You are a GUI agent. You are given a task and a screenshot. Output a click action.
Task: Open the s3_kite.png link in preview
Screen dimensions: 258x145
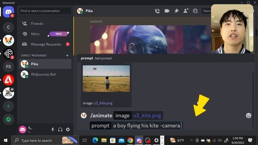coord(103,103)
